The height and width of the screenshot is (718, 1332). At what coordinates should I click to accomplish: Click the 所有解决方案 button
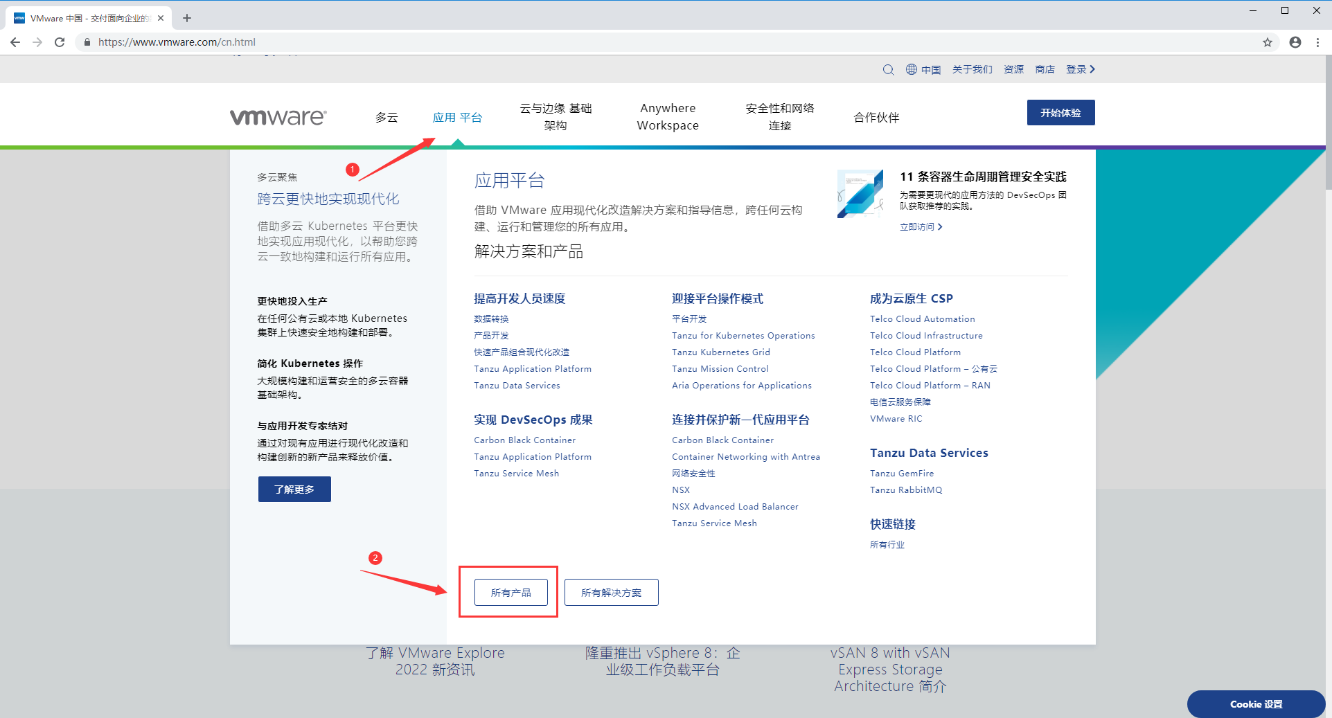point(611,593)
